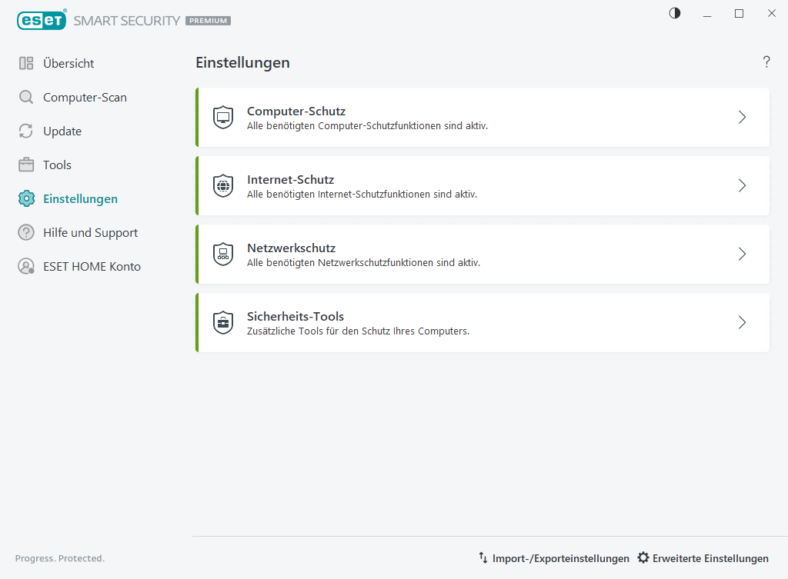Toggle the dark/light contrast mode icon

[x=675, y=13]
